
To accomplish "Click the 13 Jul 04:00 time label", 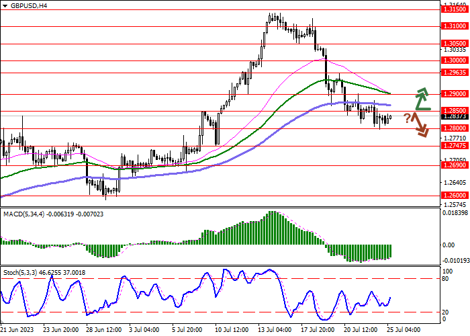I will pos(276,330).
